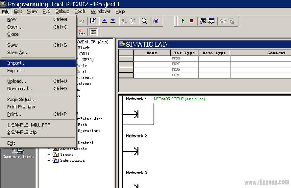Click the Comment column header
The image size is (291, 188).
click(261, 53)
